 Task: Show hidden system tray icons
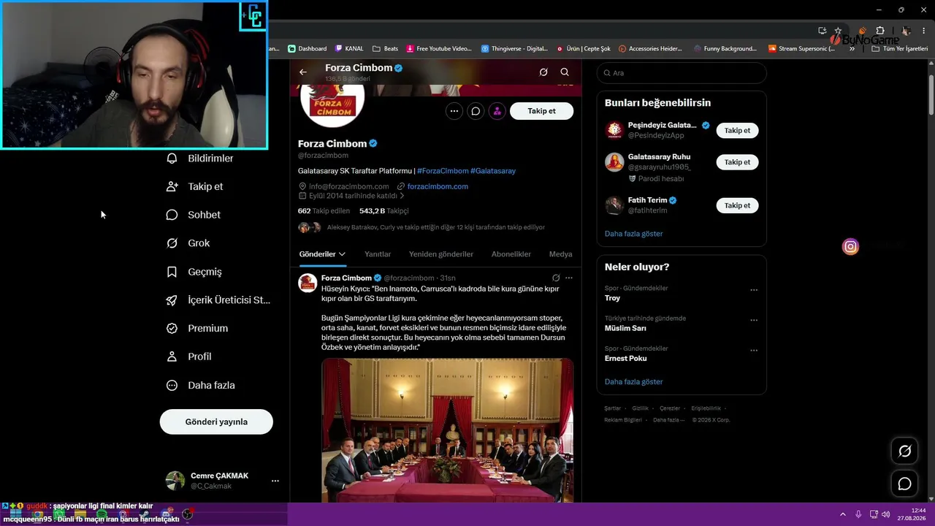coord(842,514)
